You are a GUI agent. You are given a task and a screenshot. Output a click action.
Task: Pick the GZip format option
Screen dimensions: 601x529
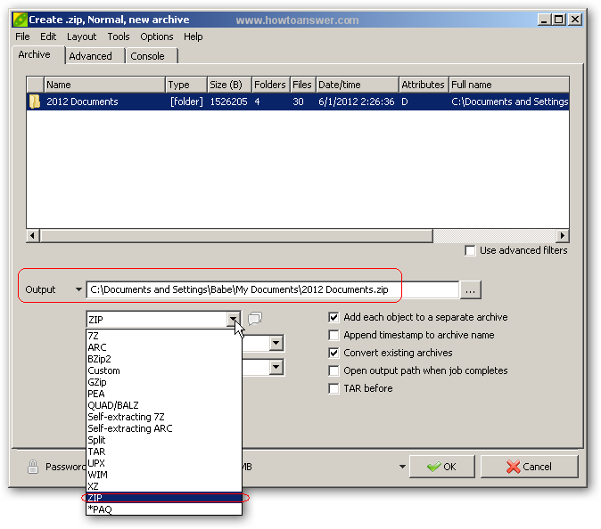click(98, 382)
